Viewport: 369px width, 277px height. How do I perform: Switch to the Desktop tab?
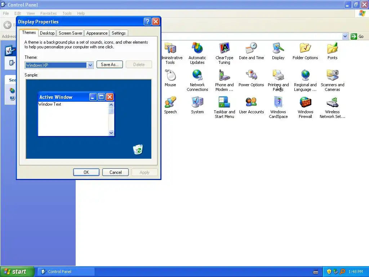tap(47, 33)
